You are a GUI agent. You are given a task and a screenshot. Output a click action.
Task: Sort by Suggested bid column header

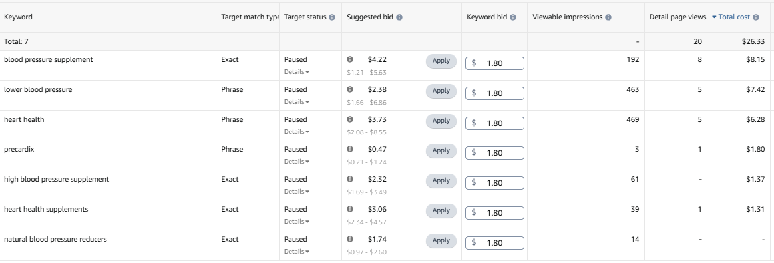[370, 17]
